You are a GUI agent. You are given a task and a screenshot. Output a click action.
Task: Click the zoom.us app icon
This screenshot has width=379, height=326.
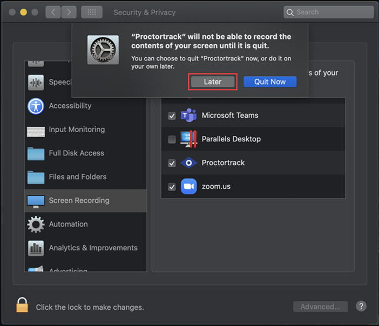(189, 186)
